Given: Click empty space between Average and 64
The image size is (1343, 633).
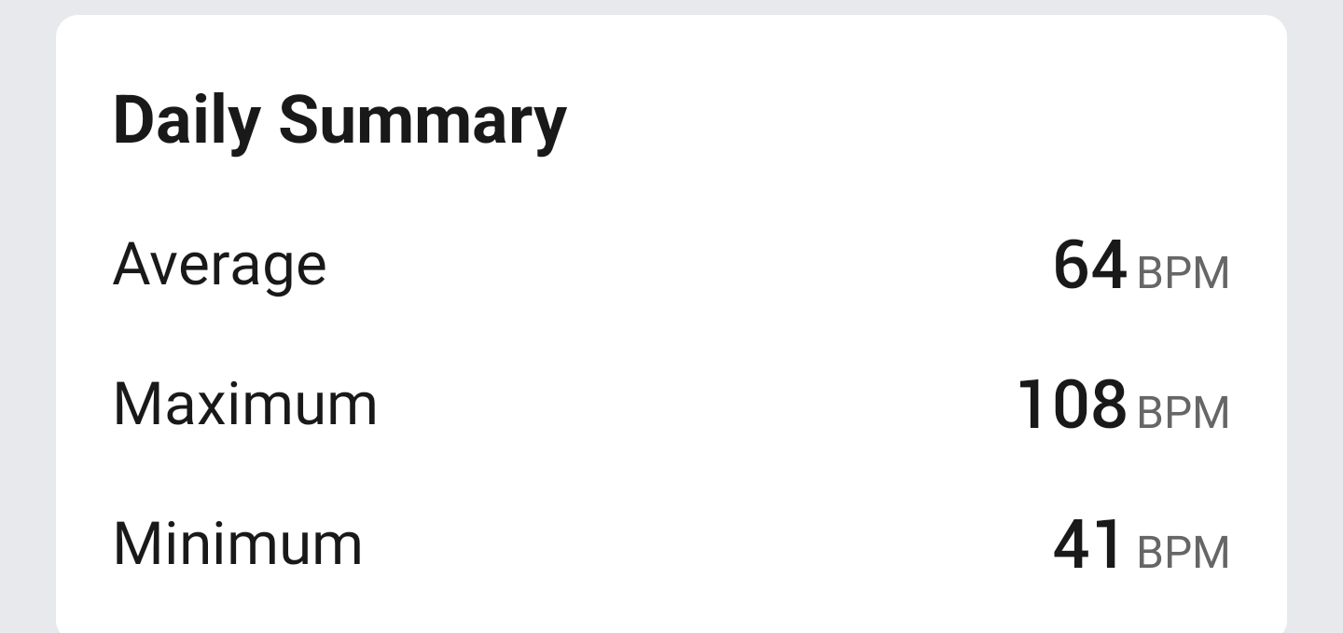Looking at the screenshot, I should click(x=690, y=266).
